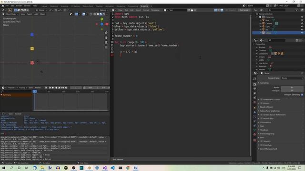
Task: Open the File menu
Action: coord(7,6)
